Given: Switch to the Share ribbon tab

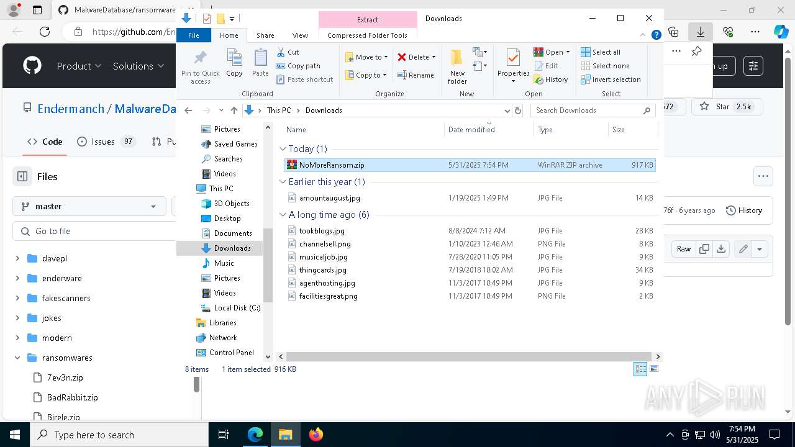Looking at the screenshot, I should tap(265, 35).
